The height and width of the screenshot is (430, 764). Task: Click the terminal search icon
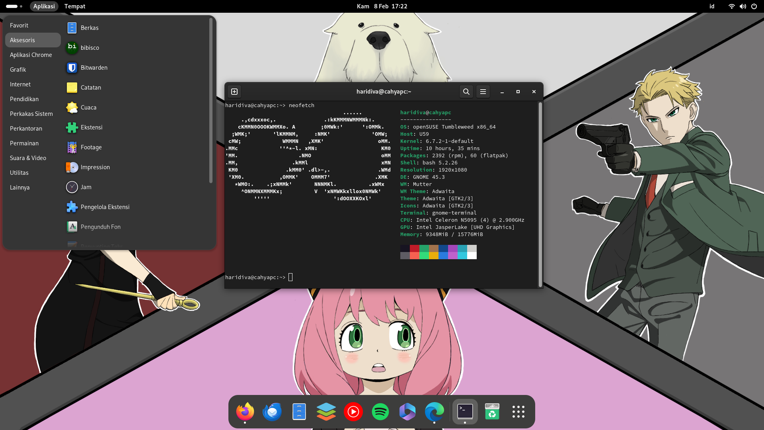466,92
